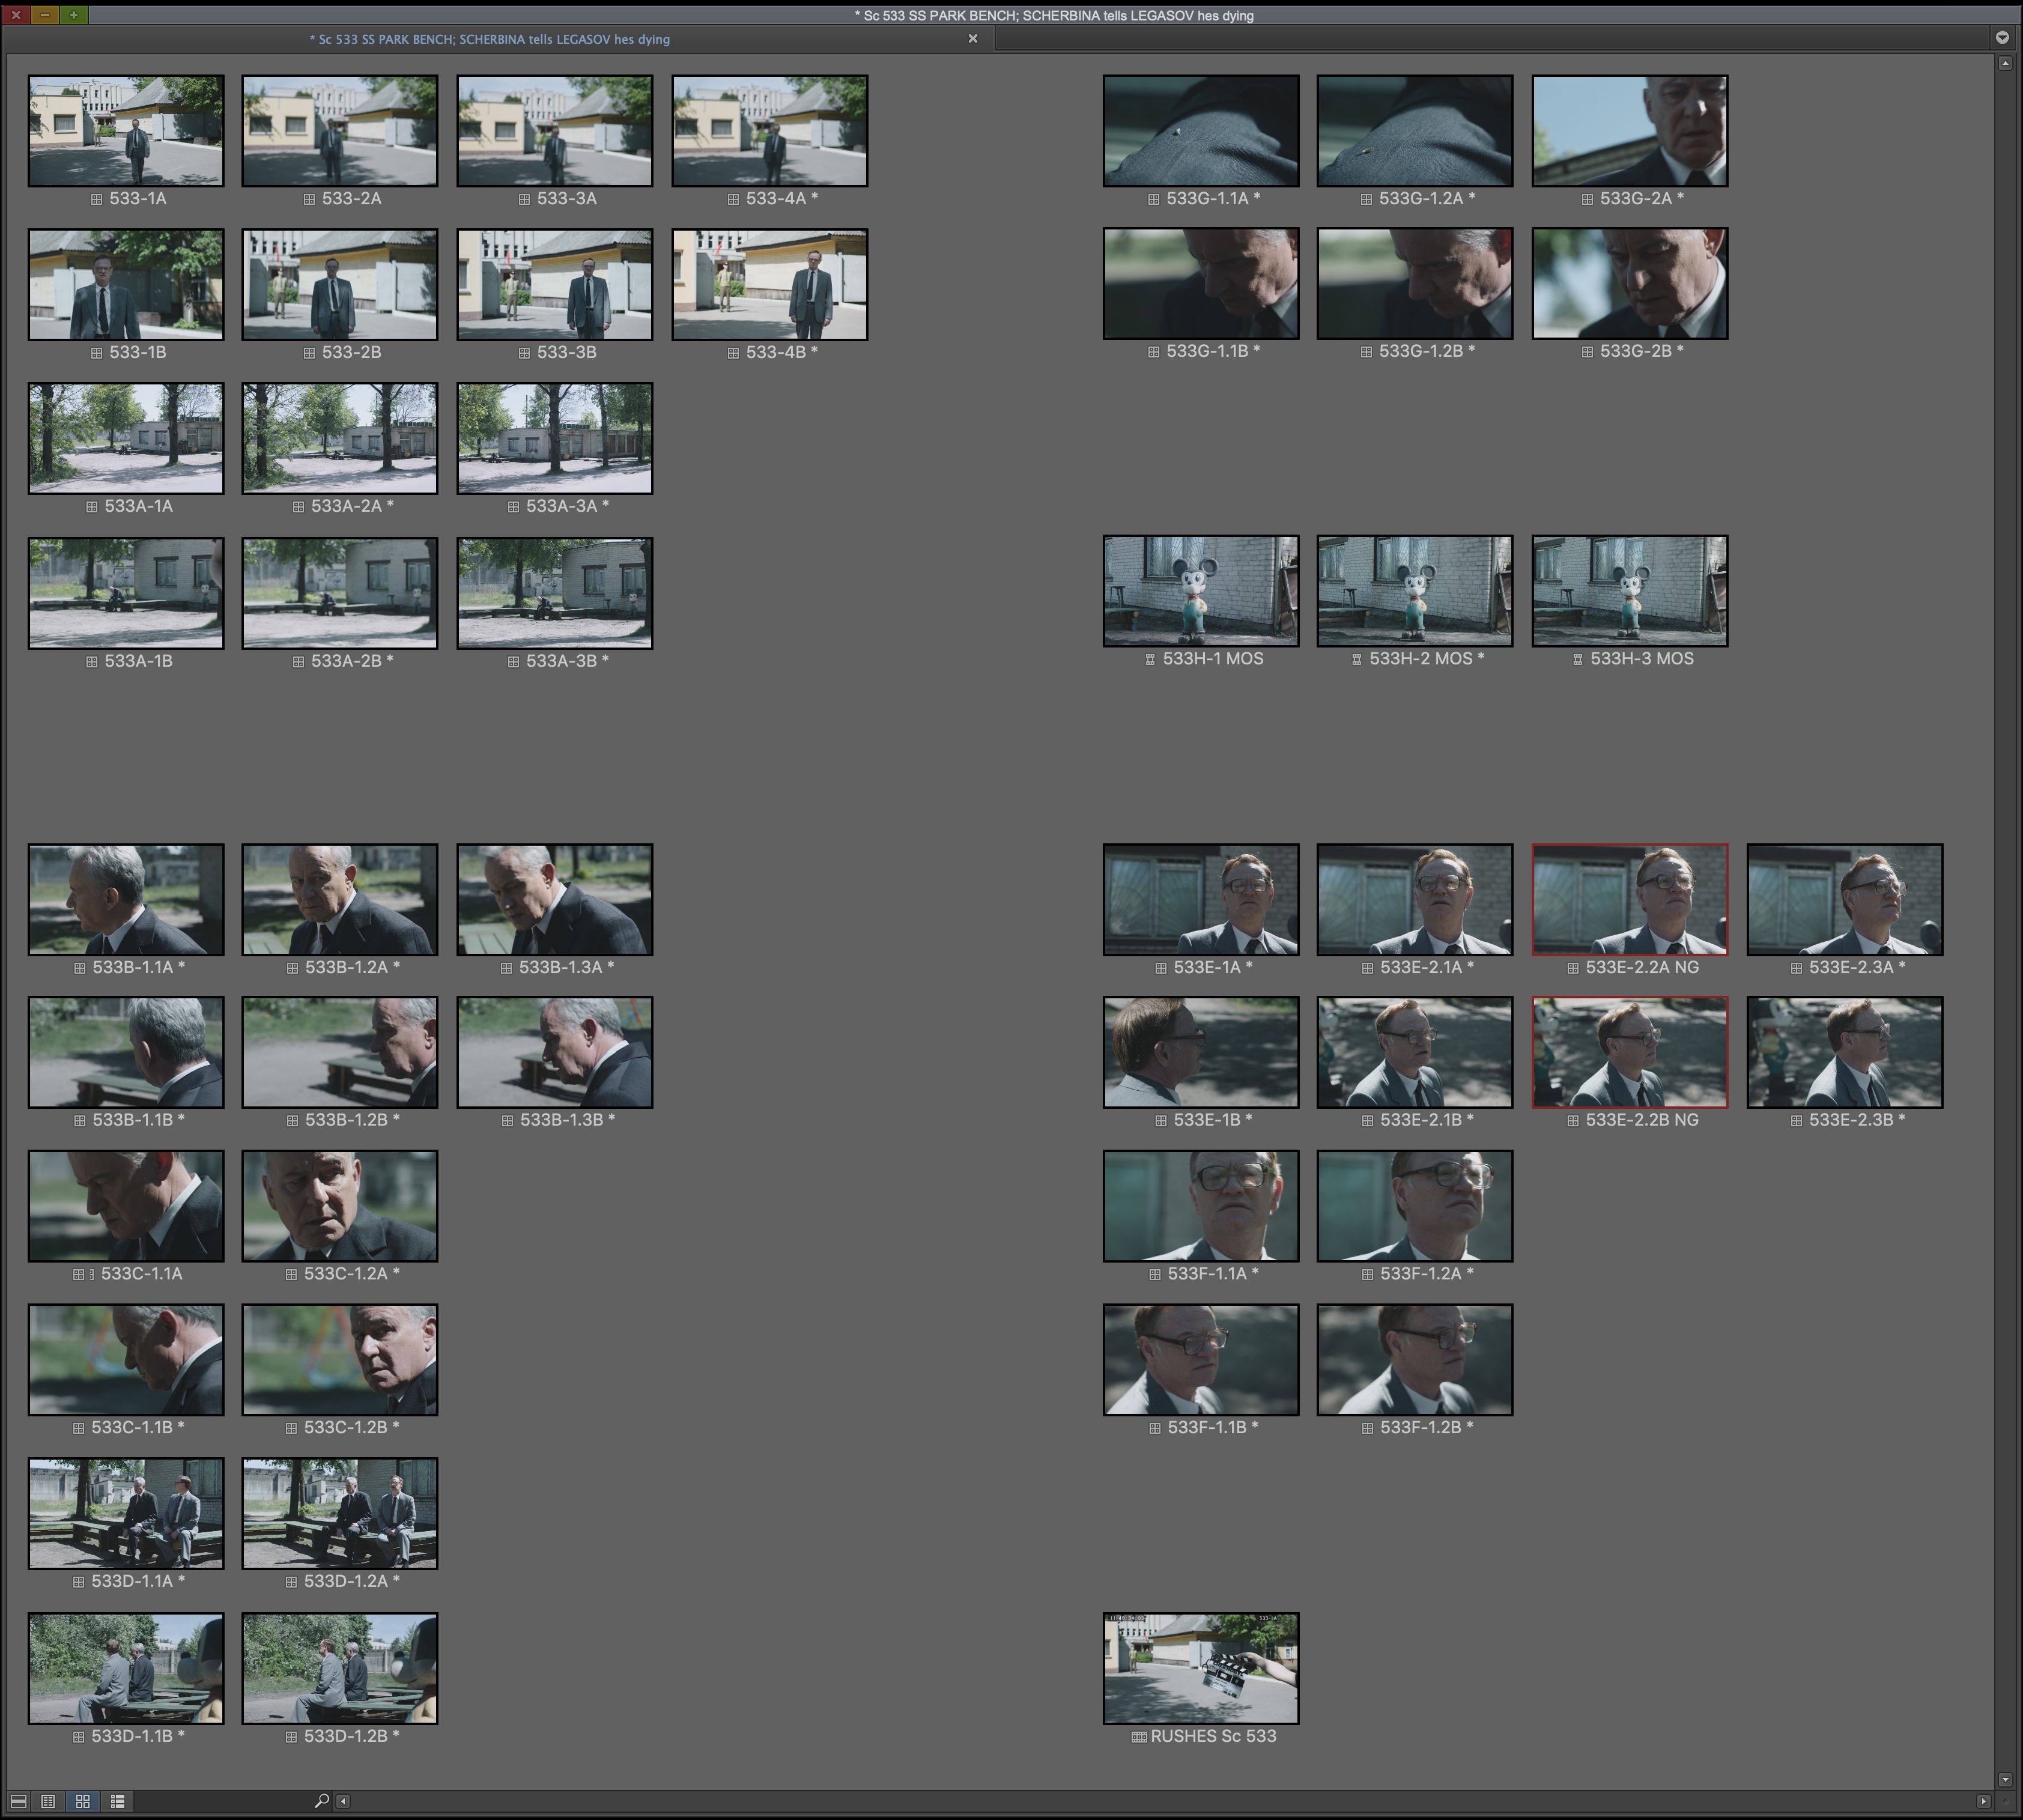Viewport: 2023px width, 1820px height.
Task: Click the clip name '533B-1.1B *'
Action: tap(138, 1121)
